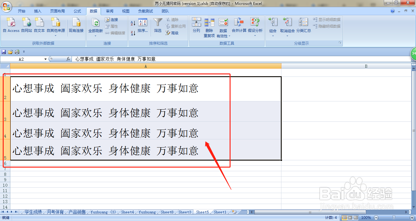The image size is (416, 221).
Task: Expand the 取消组合 dropdown arrow
Action: point(287,36)
